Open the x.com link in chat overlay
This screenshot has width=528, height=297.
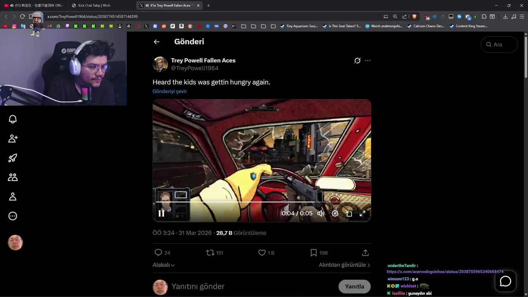coord(445,272)
